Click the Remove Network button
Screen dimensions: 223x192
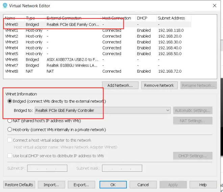click(x=159, y=86)
